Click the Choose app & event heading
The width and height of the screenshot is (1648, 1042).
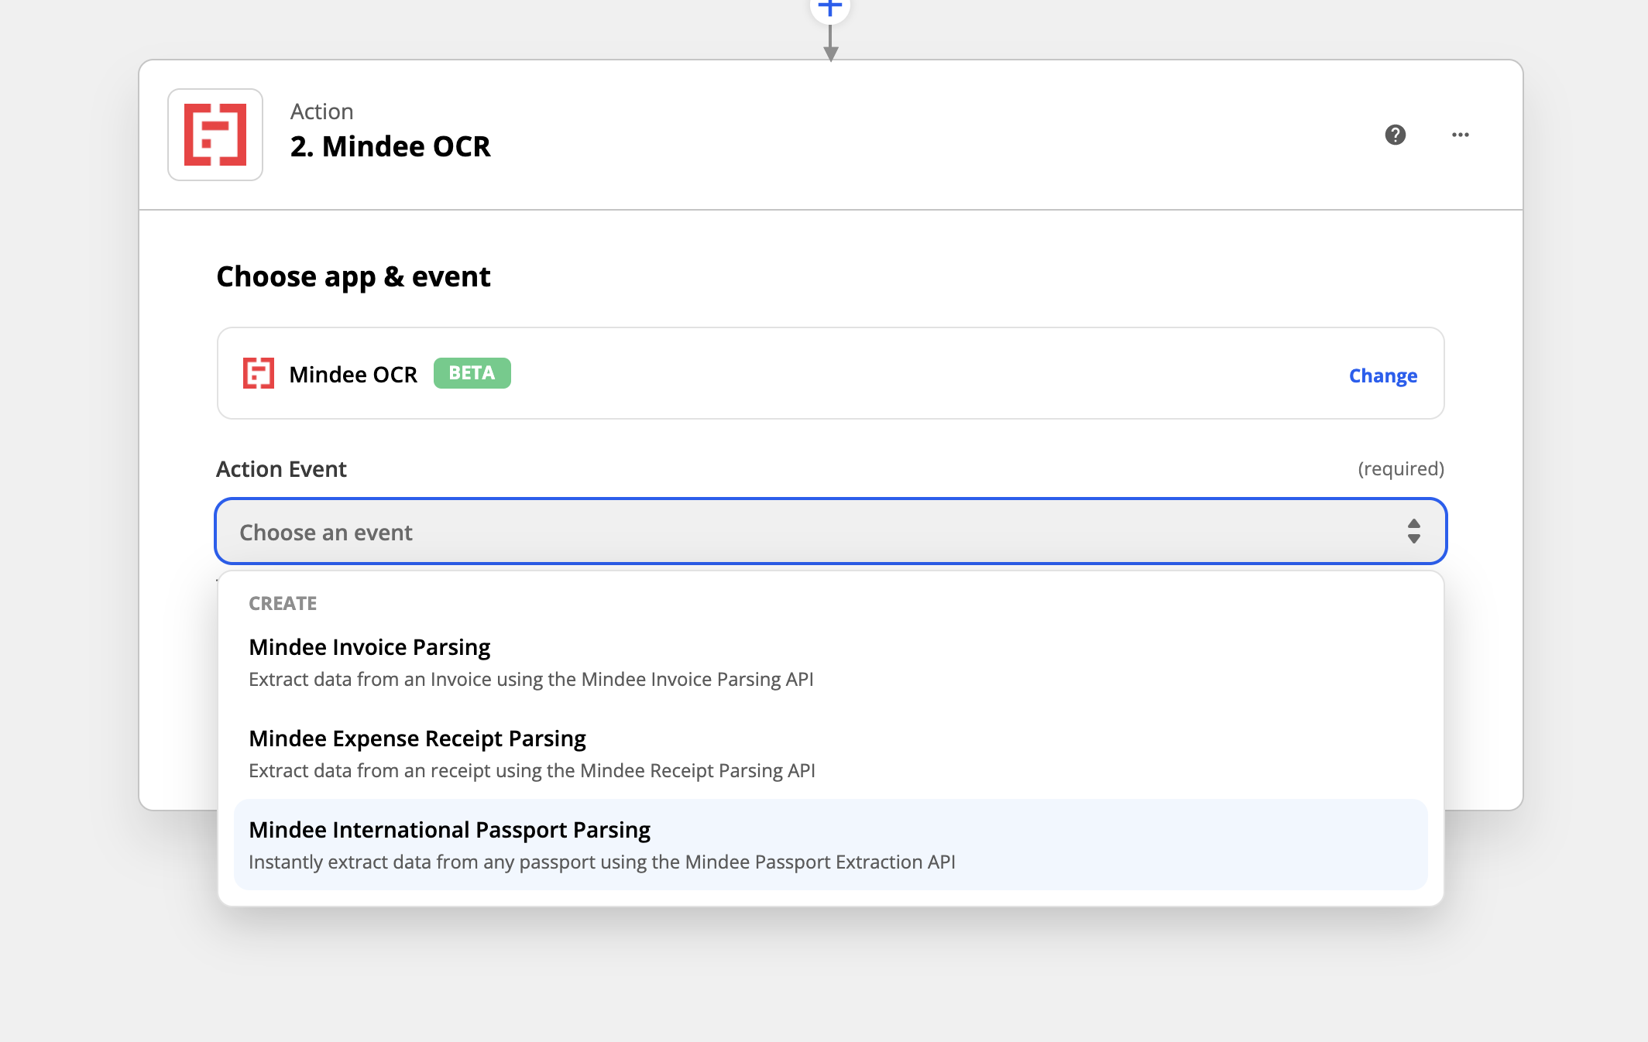pyautogui.click(x=353, y=276)
